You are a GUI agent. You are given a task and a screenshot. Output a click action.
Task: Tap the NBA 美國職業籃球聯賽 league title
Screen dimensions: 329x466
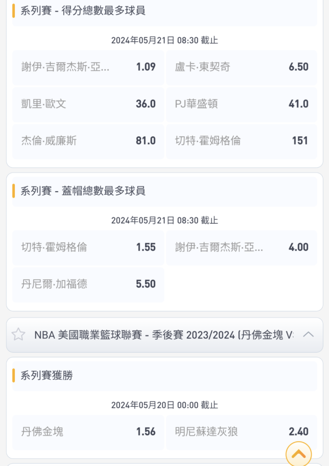coord(164,335)
